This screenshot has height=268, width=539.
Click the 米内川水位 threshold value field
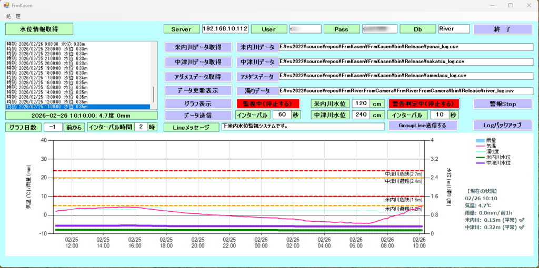tap(360, 104)
